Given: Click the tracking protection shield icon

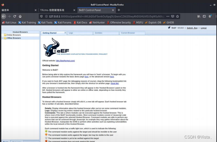Looking at the screenshot, I should coord(41,16).
